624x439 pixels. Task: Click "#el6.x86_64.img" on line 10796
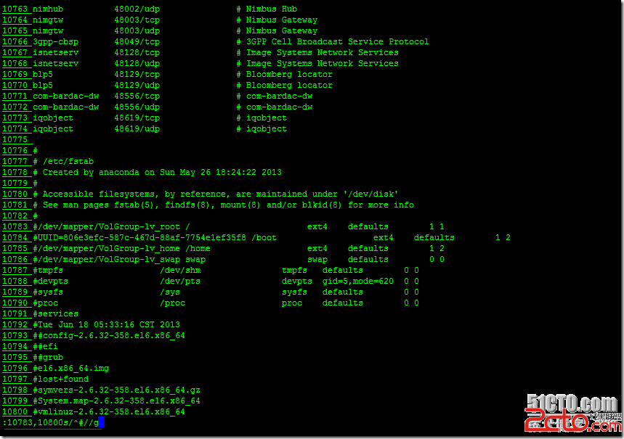(71, 368)
